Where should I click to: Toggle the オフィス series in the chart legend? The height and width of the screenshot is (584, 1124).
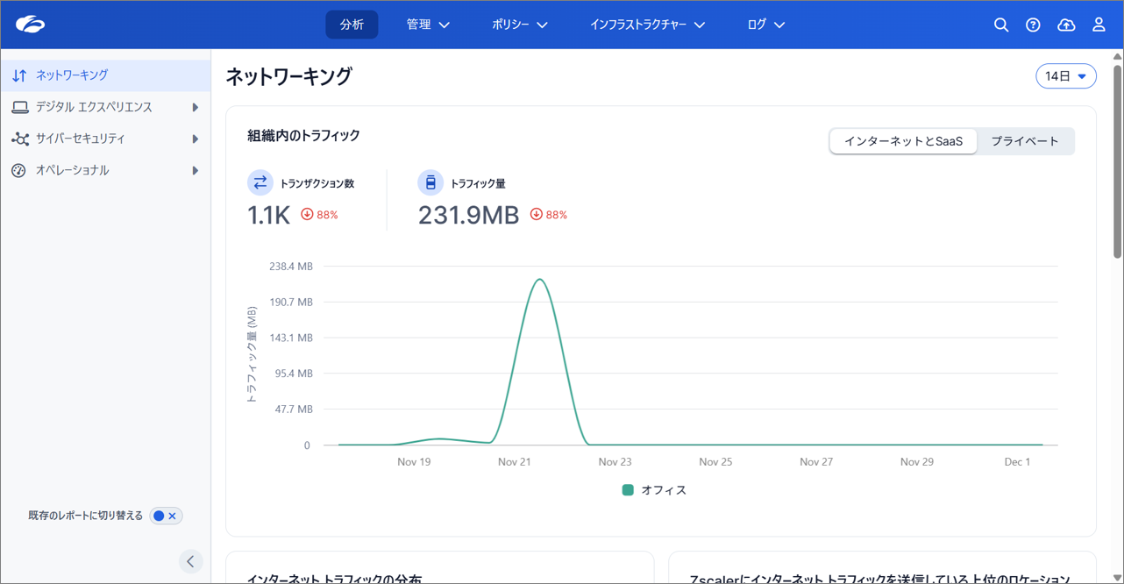click(654, 490)
